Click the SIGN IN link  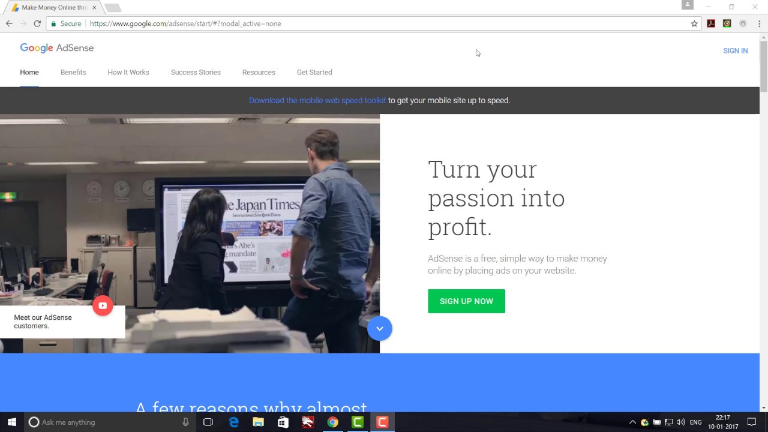(736, 51)
